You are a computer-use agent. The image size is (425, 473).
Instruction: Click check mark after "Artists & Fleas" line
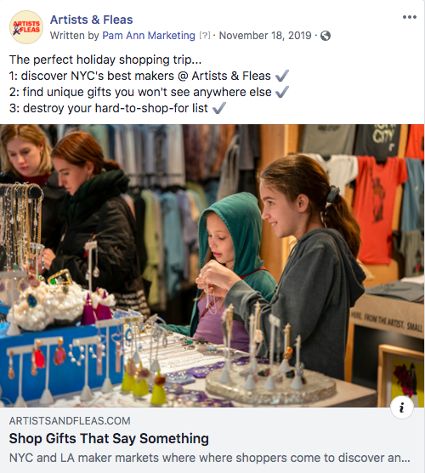pyautogui.click(x=282, y=76)
